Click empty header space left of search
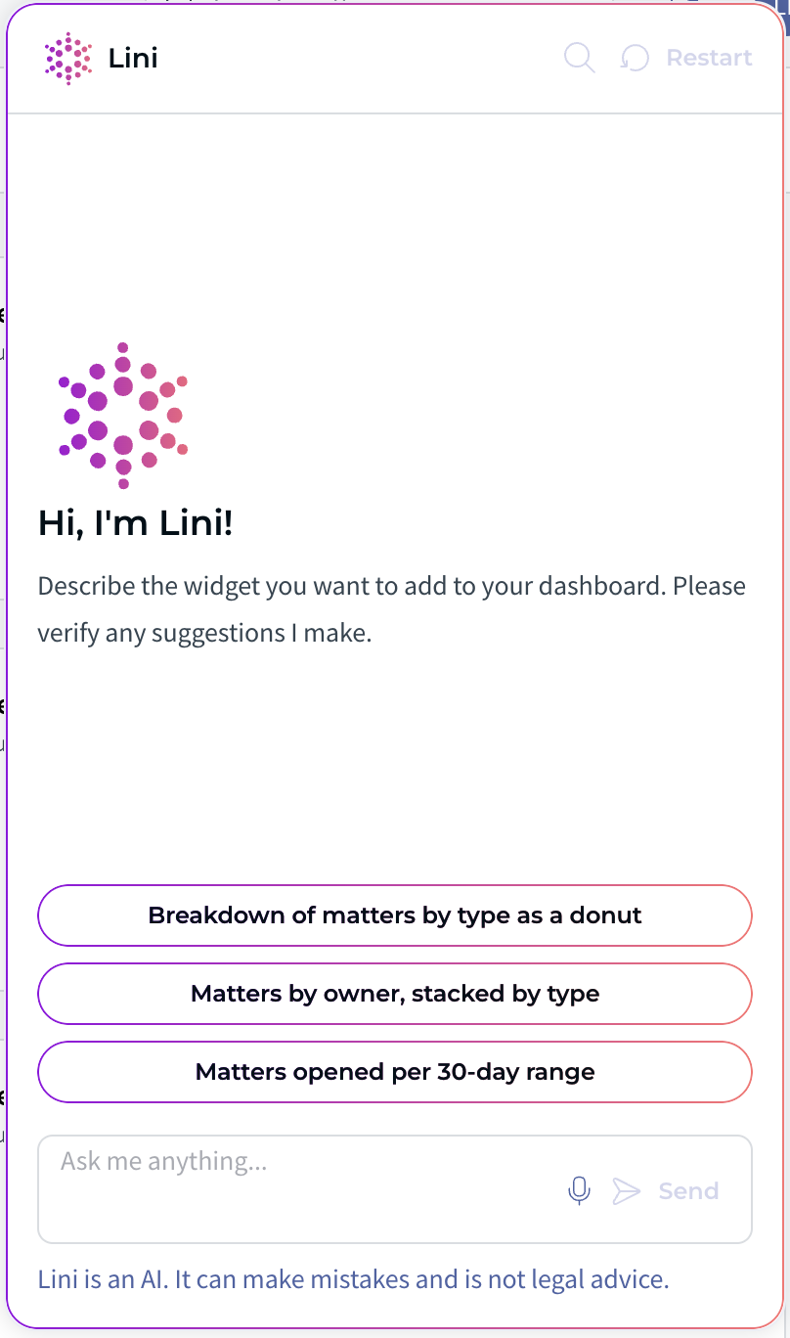This screenshot has width=790, height=1338. click(x=362, y=59)
